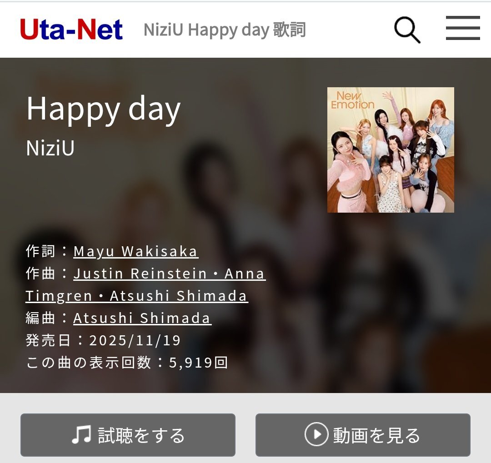
Task: Tap the 試聴をする preview button
Action: point(128,435)
